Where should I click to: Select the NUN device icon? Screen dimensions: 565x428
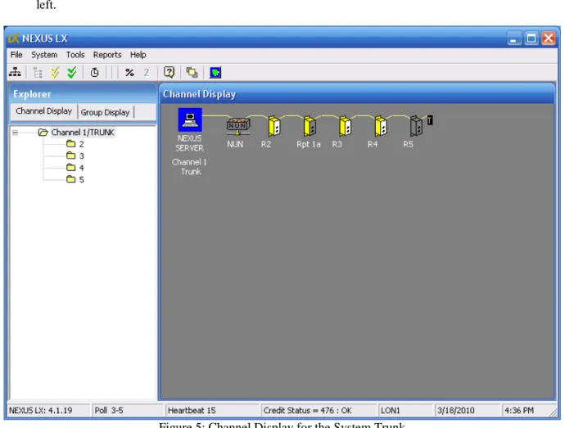coord(237,127)
